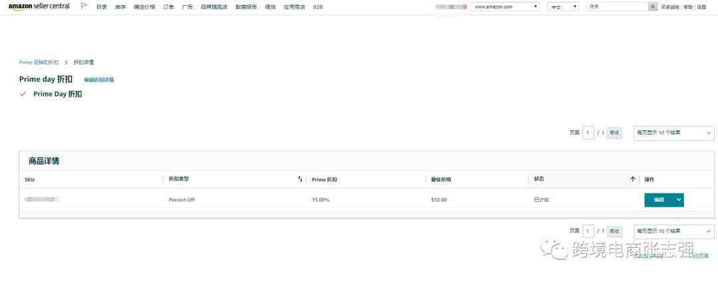Viewport: 718px width, 281px height.
Task: Click the blurred SKU value in the row
Action: pos(42,199)
